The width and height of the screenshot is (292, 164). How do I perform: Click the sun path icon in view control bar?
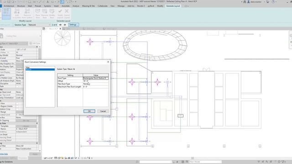point(63,158)
